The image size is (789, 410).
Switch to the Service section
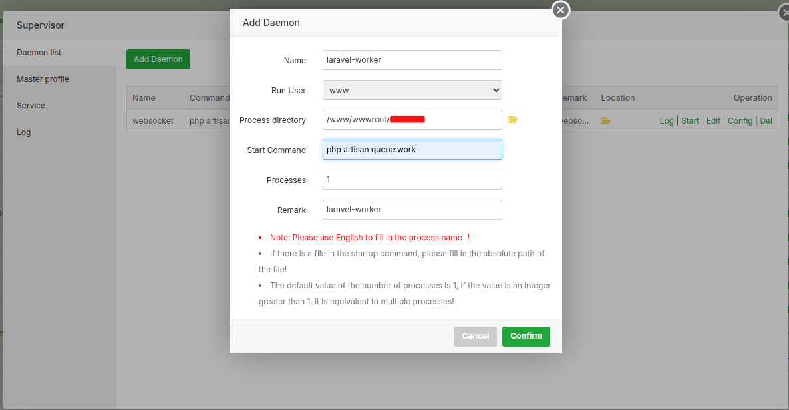(31, 105)
